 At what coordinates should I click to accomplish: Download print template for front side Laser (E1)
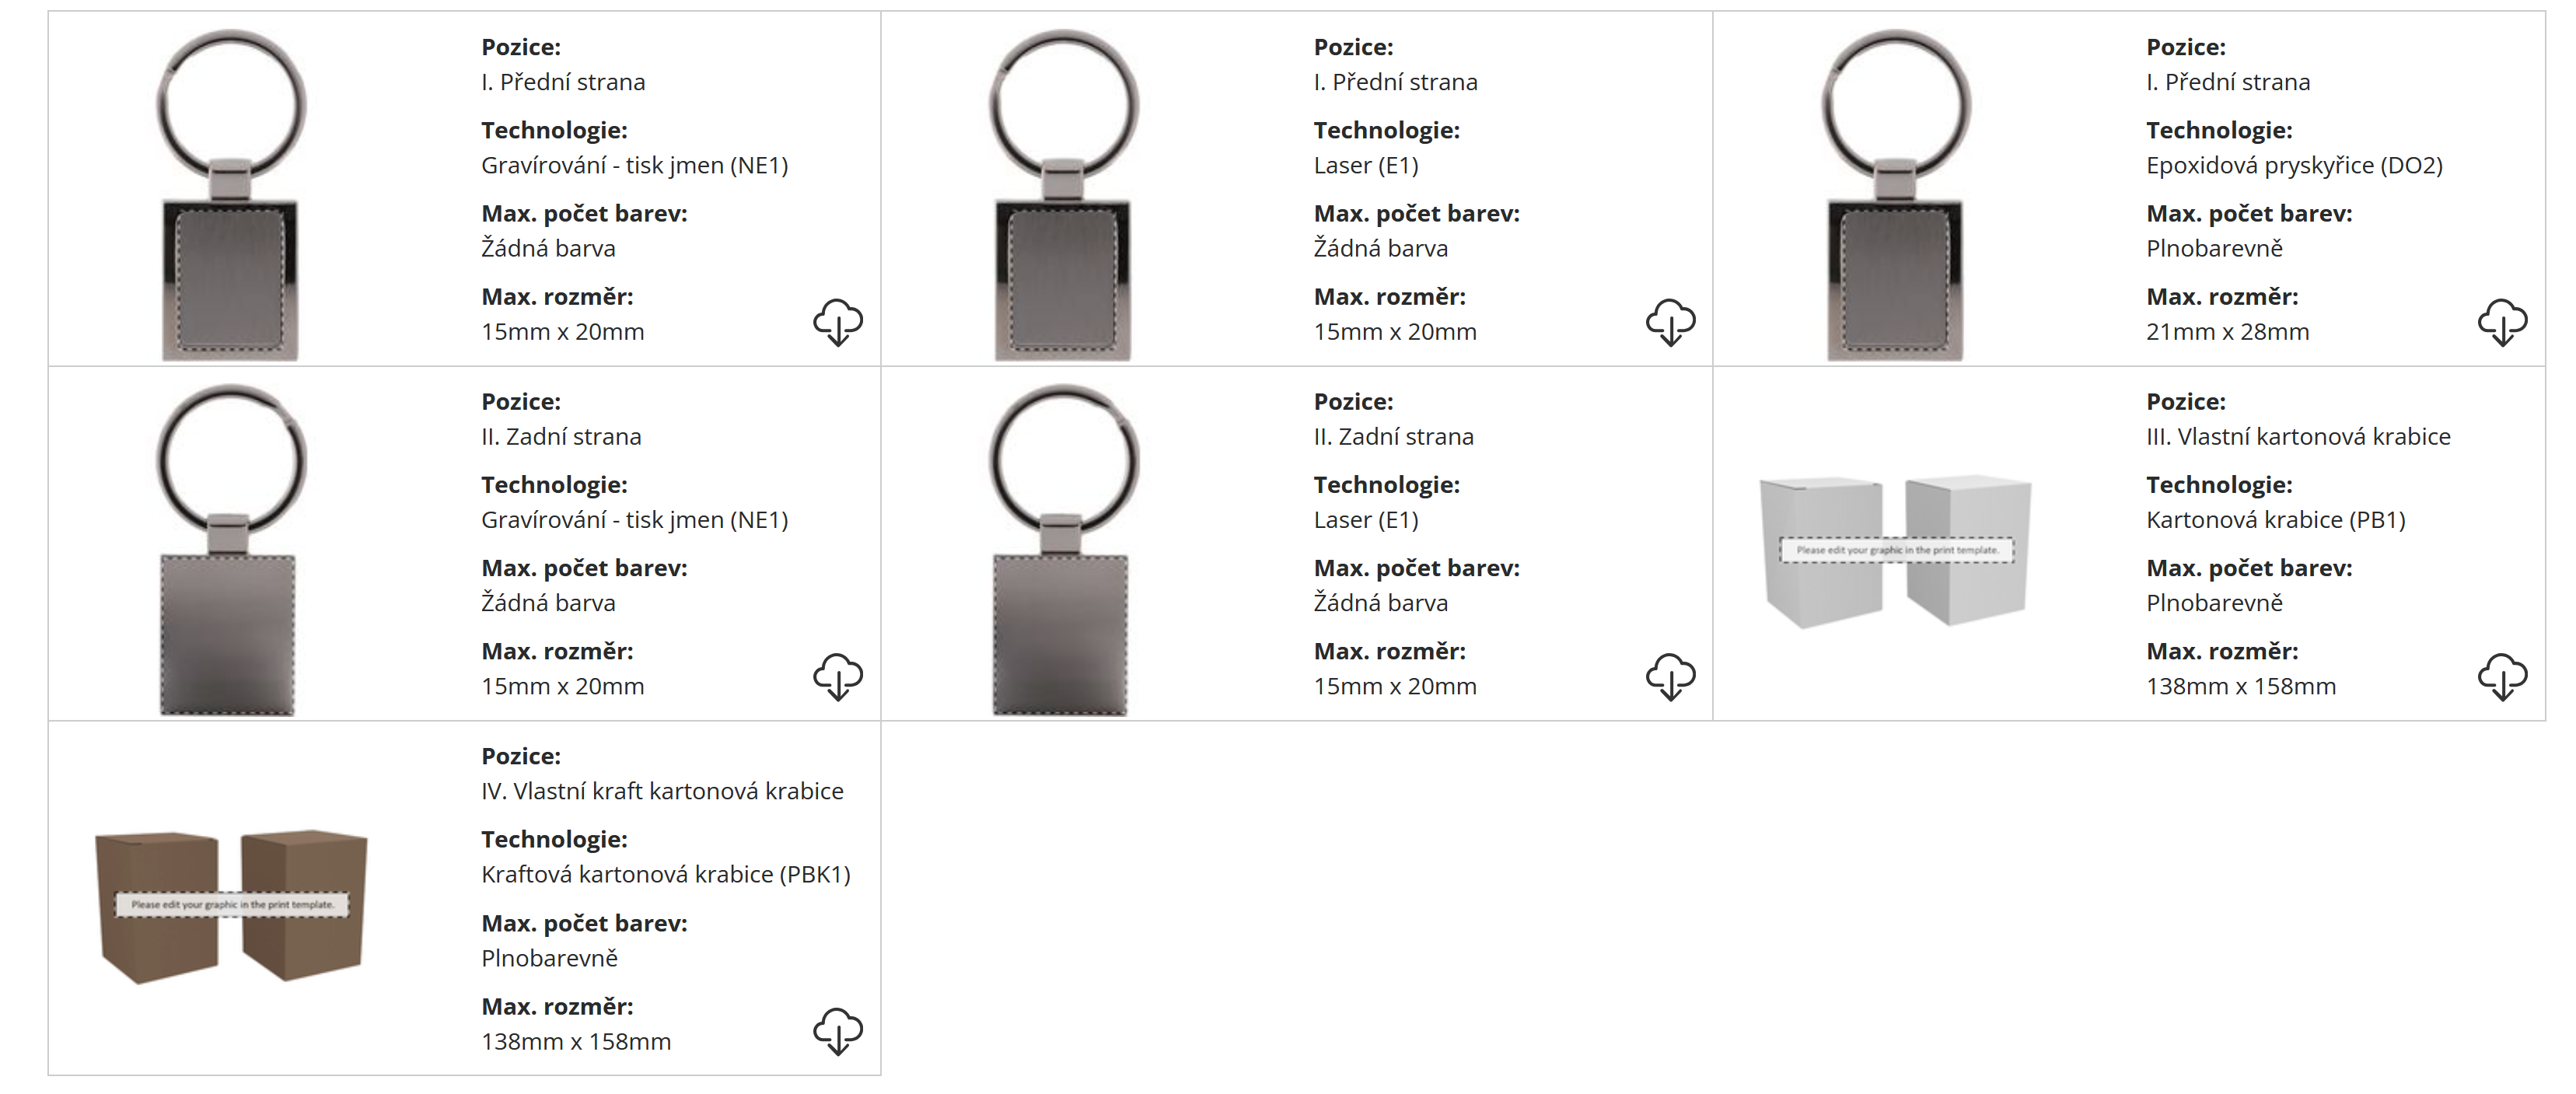click(x=1670, y=322)
